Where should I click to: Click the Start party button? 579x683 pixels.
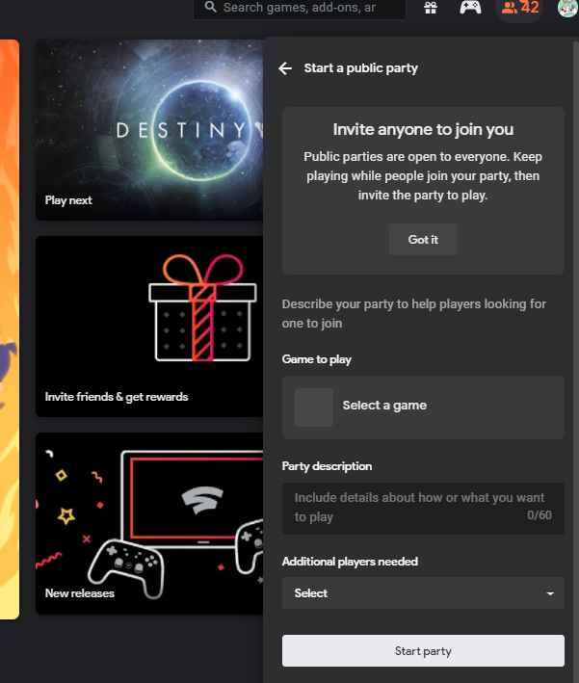(x=423, y=651)
